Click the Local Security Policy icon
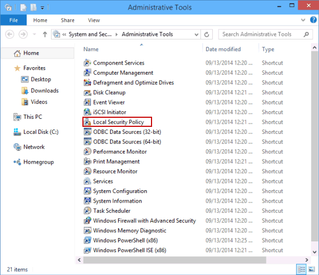Screen dimensions: 319x275 click(x=88, y=122)
